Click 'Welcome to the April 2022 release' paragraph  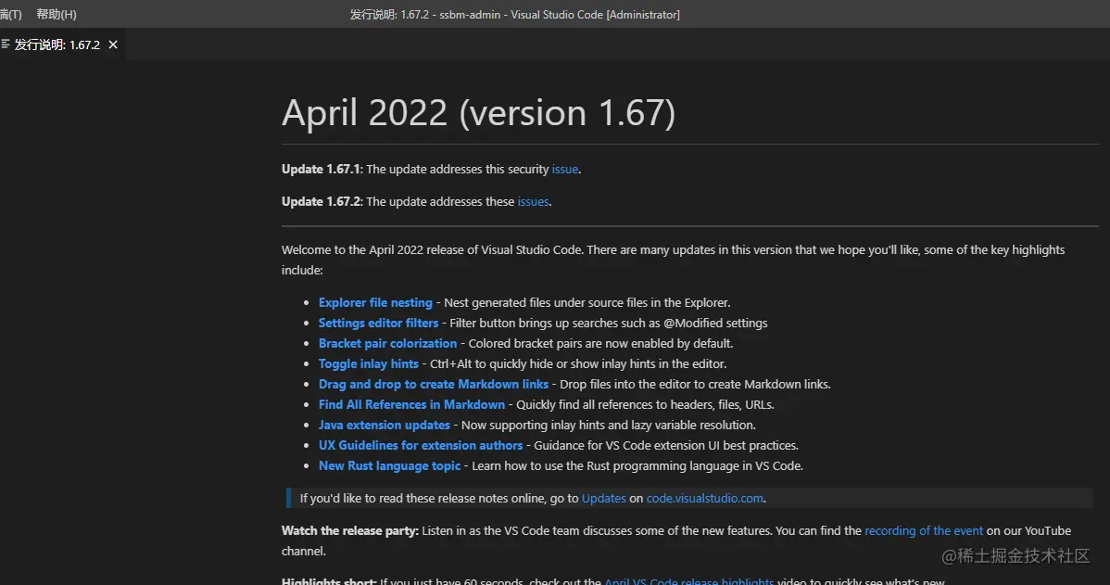[674, 260]
